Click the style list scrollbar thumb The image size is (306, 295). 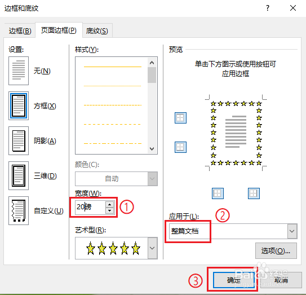pos(152,75)
